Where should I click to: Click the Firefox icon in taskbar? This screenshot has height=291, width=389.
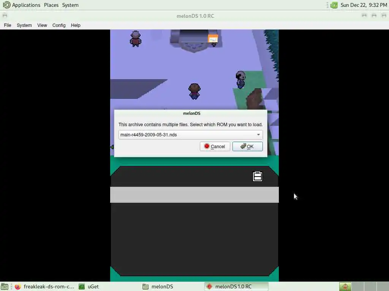(17, 286)
